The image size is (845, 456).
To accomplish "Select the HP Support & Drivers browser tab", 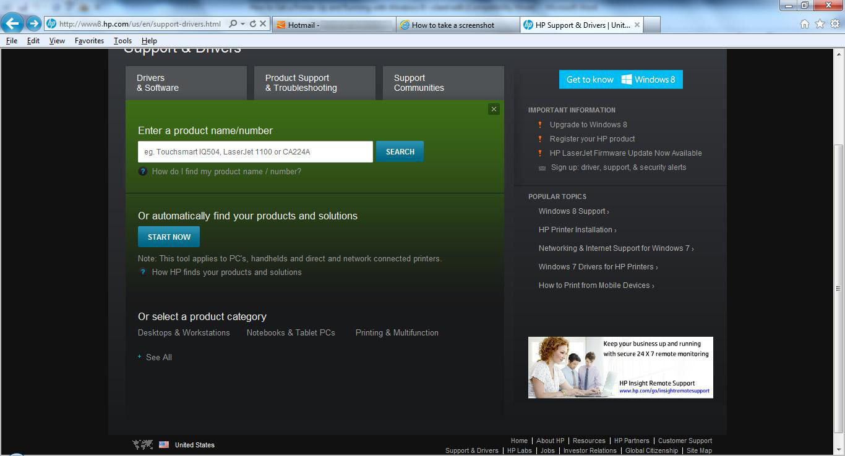I will tap(582, 25).
